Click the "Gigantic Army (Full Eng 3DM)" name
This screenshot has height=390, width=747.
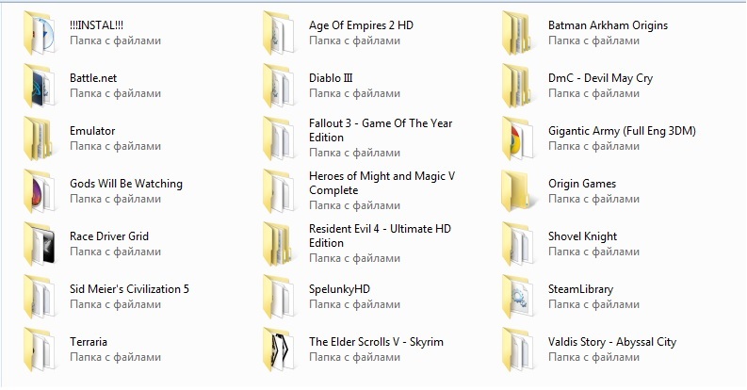click(x=622, y=131)
